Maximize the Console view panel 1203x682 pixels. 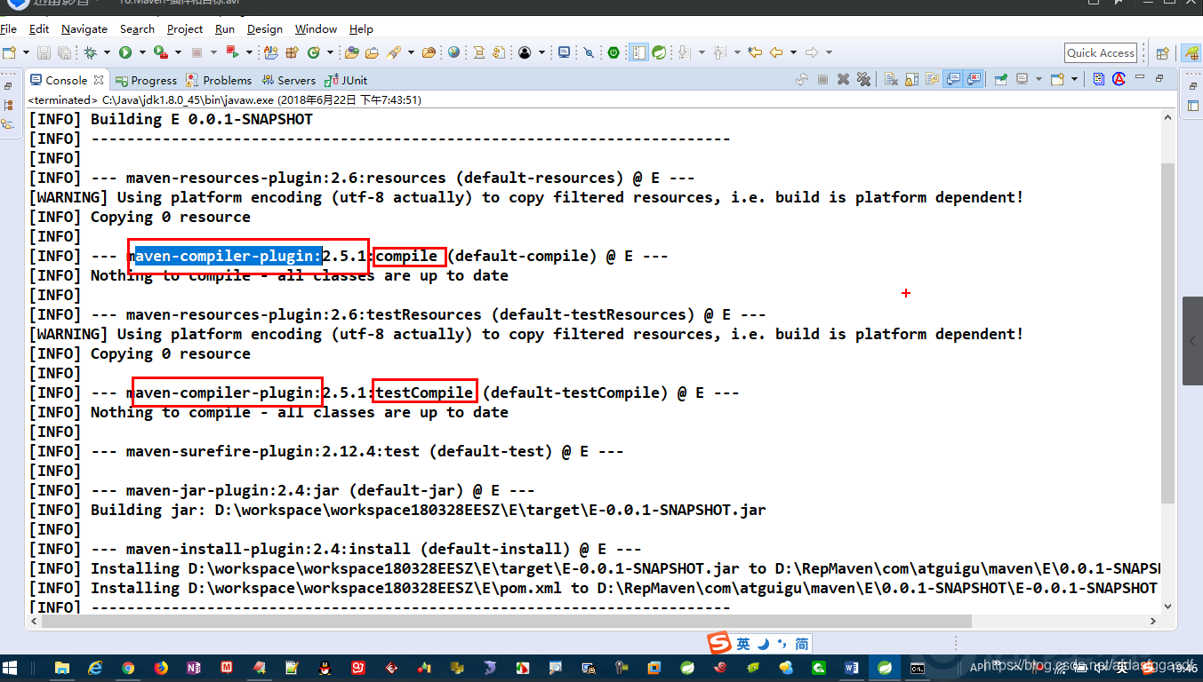(1159, 78)
